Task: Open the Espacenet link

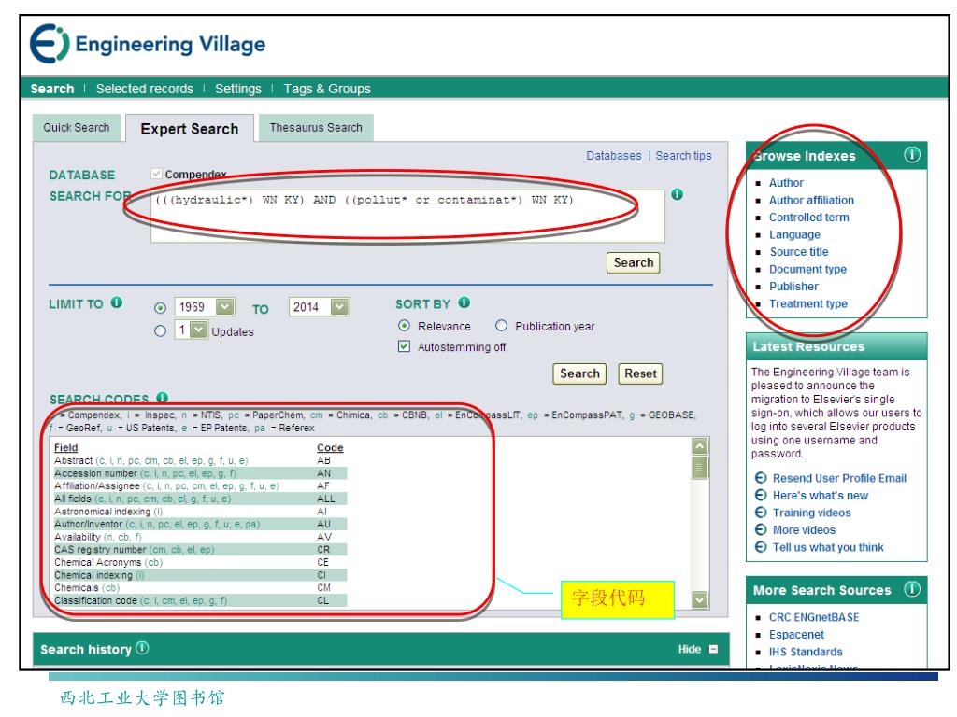Action: coord(796,635)
